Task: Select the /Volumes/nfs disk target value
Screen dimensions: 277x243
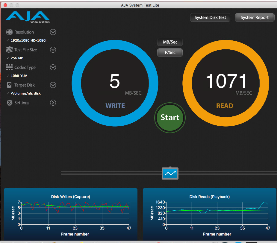Action: click(26, 93)
